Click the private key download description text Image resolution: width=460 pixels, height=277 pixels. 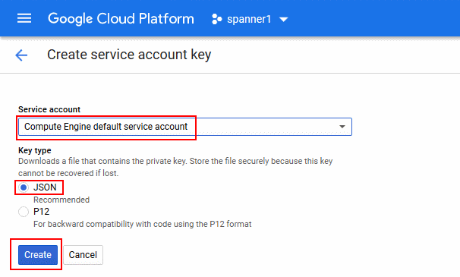coord(175,167)
